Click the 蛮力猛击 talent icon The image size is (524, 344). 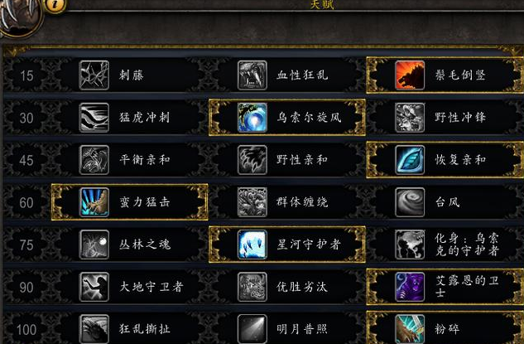coord(94,202)
